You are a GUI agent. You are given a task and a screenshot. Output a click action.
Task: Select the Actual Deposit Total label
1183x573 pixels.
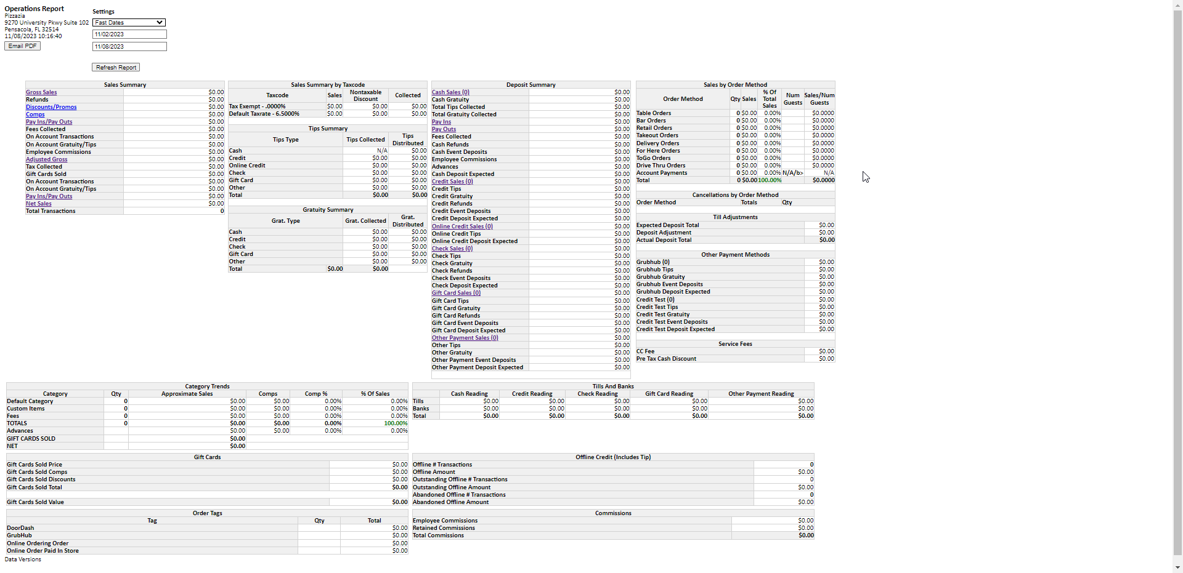pos(664,240)
